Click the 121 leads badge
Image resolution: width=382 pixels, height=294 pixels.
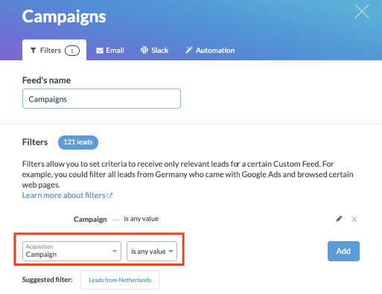pos(78,142)
